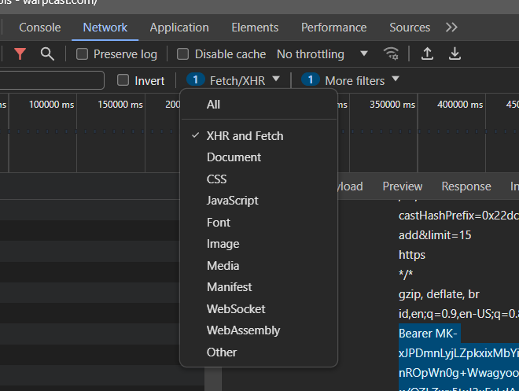Open the Application tab
This screenshot has height=391, width=519.
[179, 28]
